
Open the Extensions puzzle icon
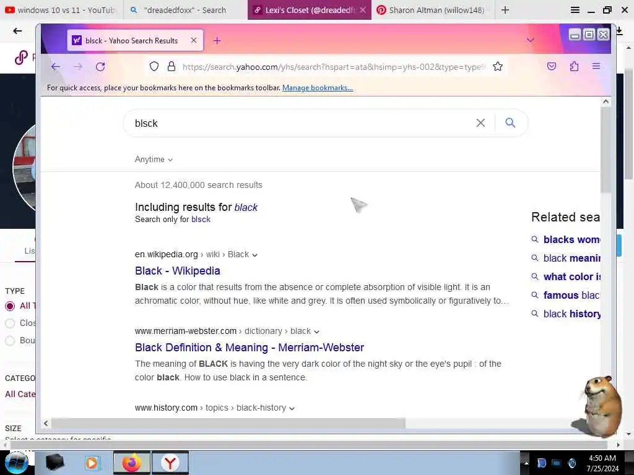pyautogui.click(x=574, y=66)
